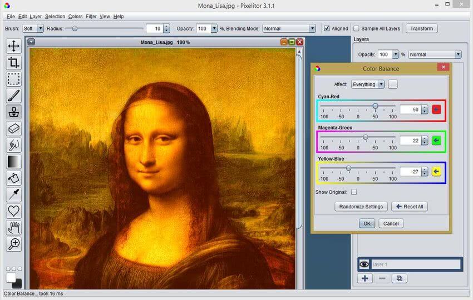Screen dimensions: 473x300
Task: Select the Hand tool
Action: pos(13,227)
